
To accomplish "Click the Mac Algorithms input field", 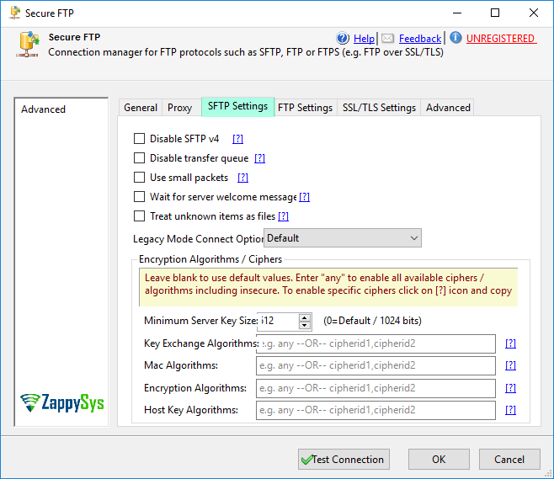I will 376,365.
